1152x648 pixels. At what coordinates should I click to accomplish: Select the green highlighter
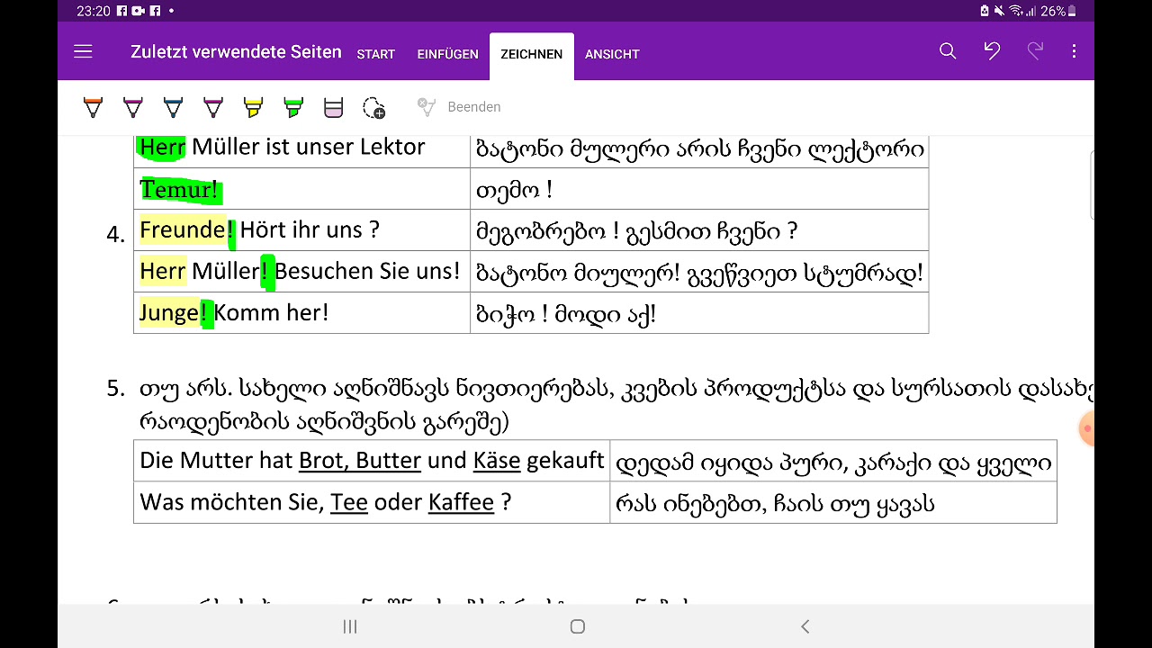293,108
